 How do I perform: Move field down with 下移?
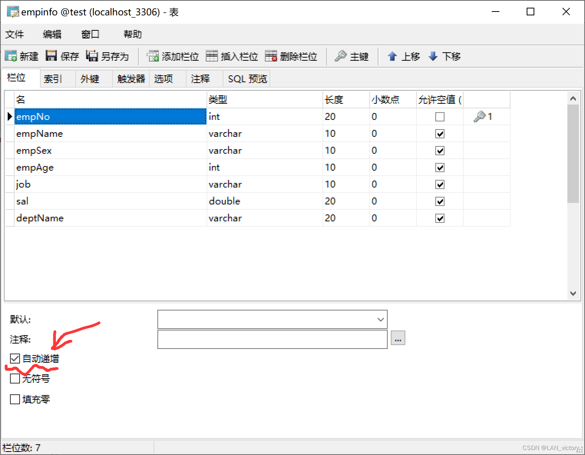(445, 56)
